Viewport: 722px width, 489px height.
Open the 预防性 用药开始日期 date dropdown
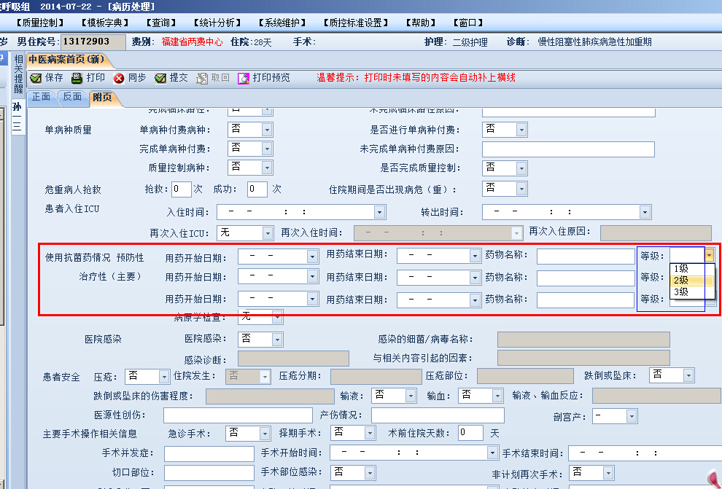(312, 257)
